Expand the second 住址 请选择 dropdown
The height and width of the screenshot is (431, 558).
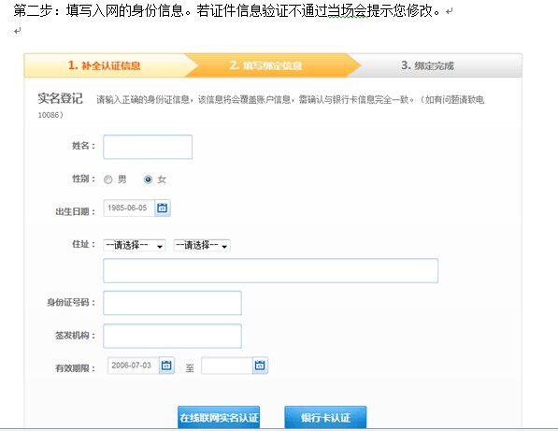pos(202,245)
